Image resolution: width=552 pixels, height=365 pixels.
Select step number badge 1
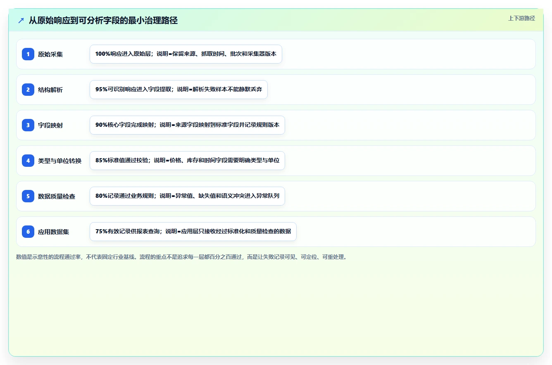28,54
